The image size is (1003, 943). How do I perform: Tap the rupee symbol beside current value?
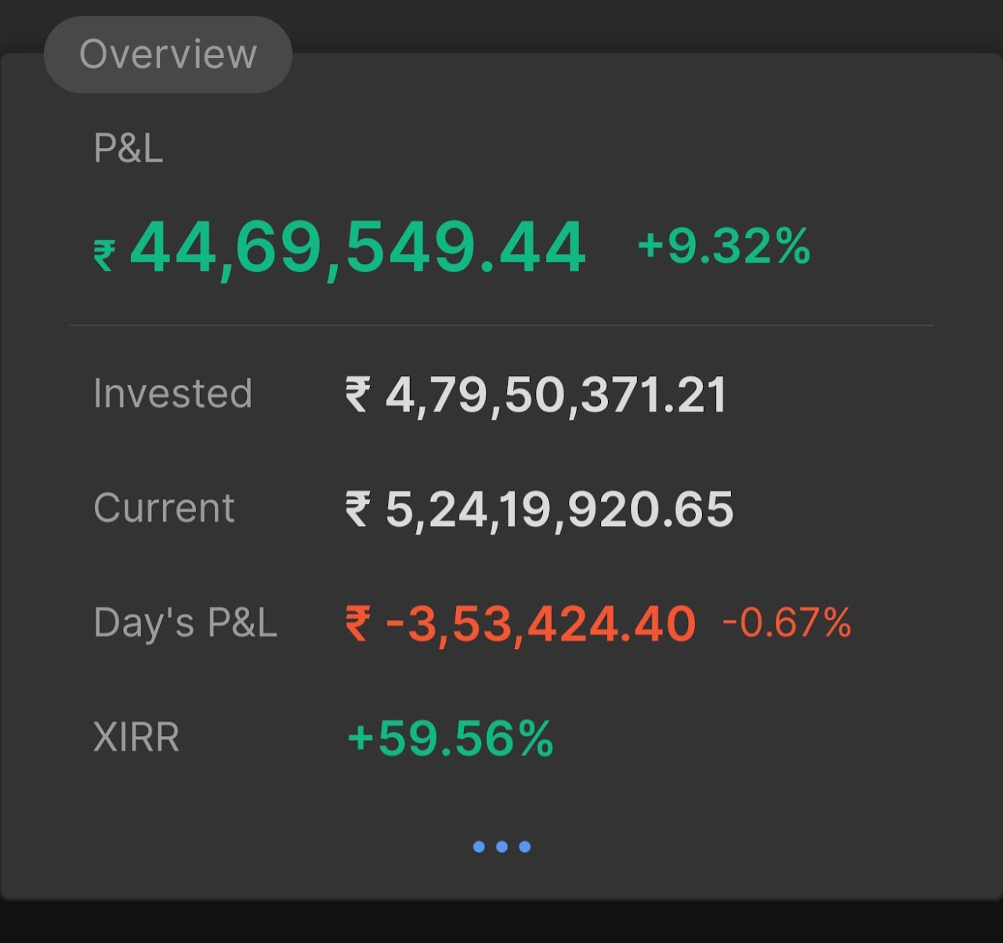357,509
